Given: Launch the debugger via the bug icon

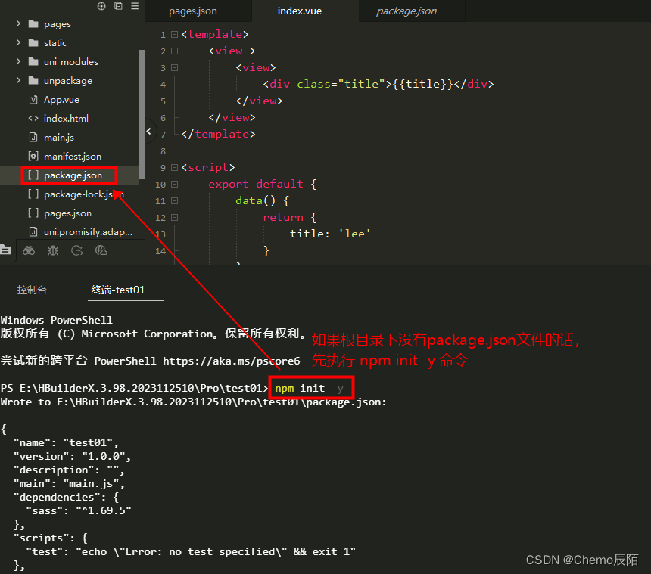Looking at the screenshot, I should 52,250.
